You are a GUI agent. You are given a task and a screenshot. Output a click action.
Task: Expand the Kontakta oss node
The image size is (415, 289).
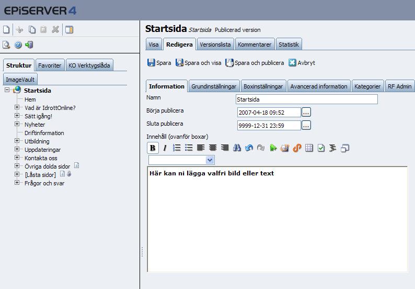[x=17, y=158]
